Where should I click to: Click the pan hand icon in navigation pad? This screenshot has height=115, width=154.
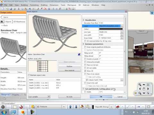pos(144,89)
